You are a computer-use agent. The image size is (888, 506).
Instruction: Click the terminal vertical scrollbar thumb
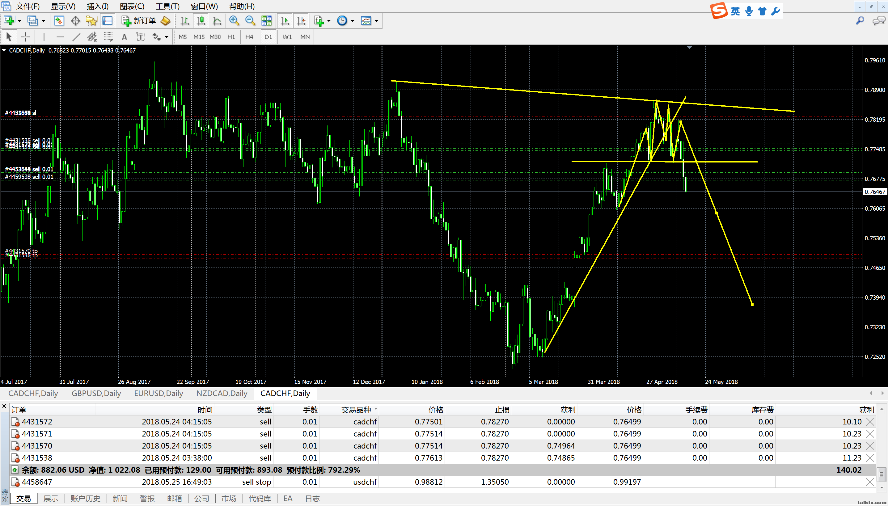[x=882, y=474]
